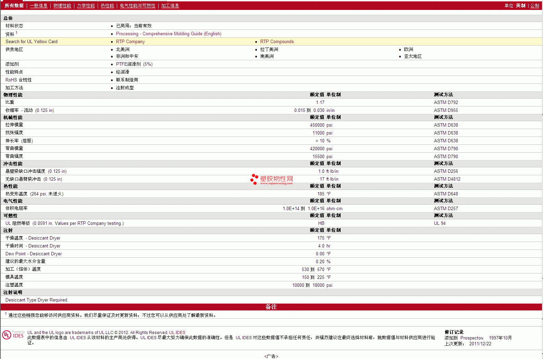This screenshot has width=543, height=359.
Task: Click the 热变形温度 value 185
Action: (x=321, y=194)
